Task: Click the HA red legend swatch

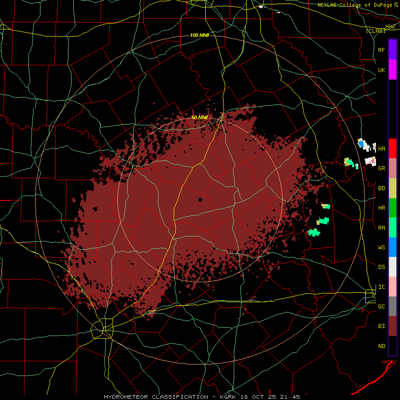Action: click(x=392, y=148)
